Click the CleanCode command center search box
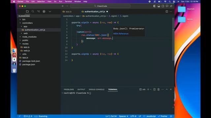 [100, 6]
